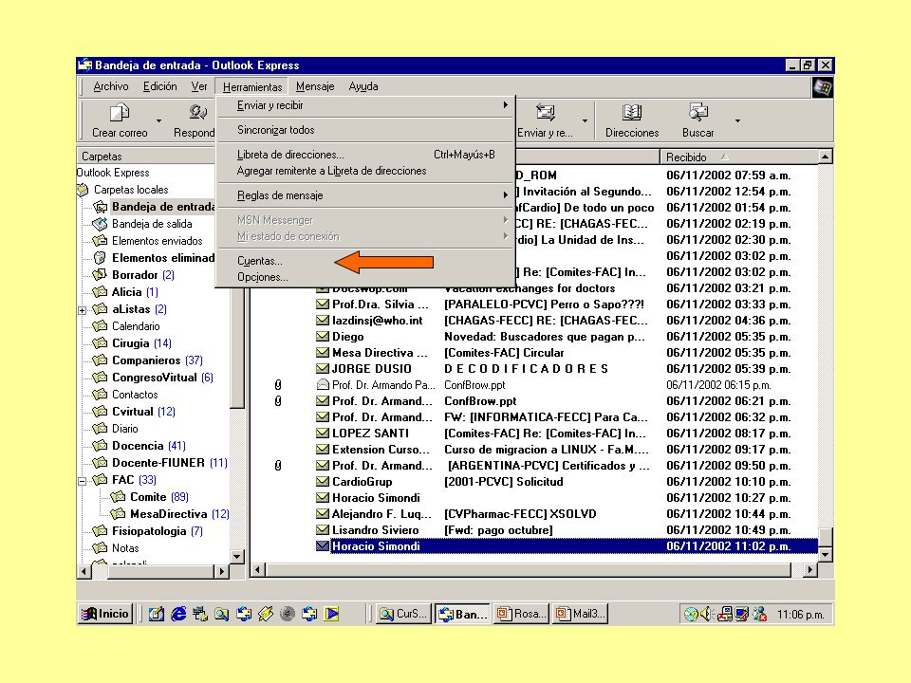Open the dropdown arrow next to Enviar y re...
This screenshot has height=683, width=911.
click(585, 120)
